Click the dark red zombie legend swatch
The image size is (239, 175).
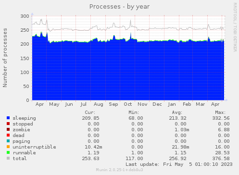tap(8, 129)
